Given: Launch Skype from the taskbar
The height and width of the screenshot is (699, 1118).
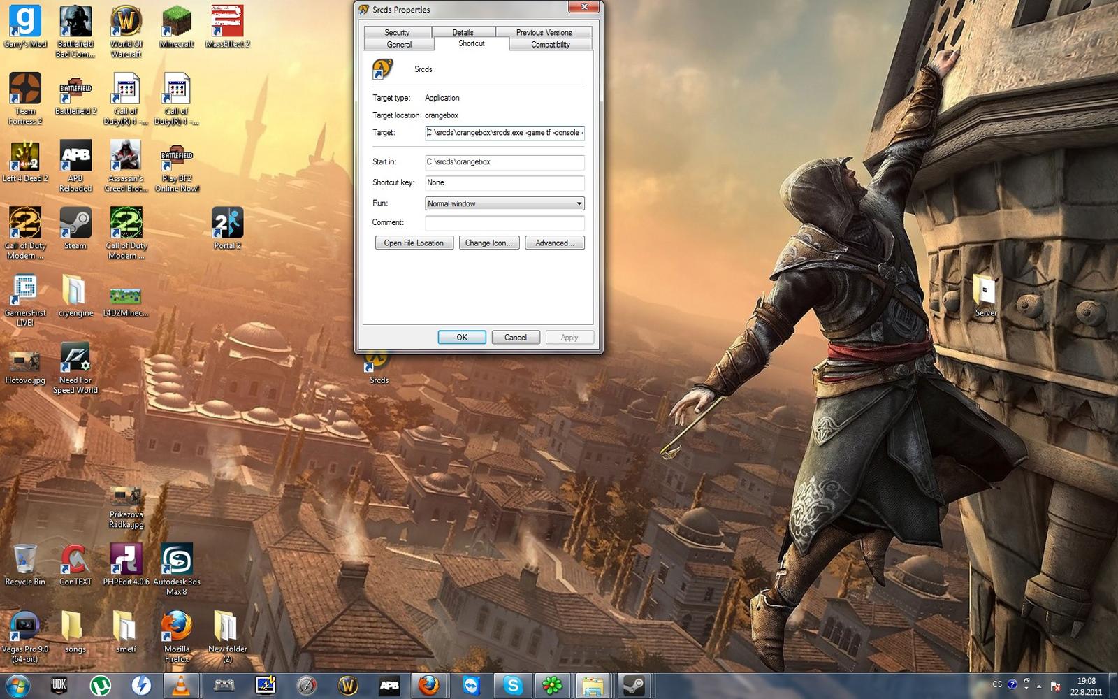Looking at the screenshot, I should (513, 686).
